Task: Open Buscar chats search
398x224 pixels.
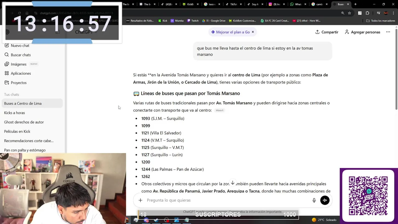Action: click(x=18, y=55)
